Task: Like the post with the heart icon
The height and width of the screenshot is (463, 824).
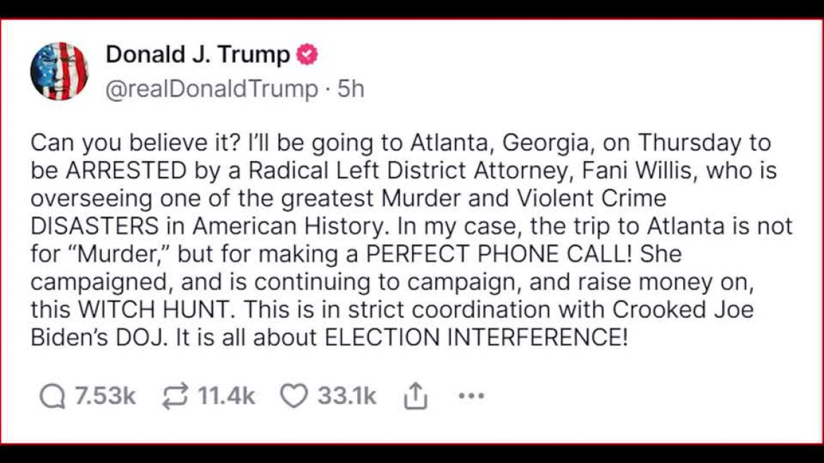Action: pos(294,396)
